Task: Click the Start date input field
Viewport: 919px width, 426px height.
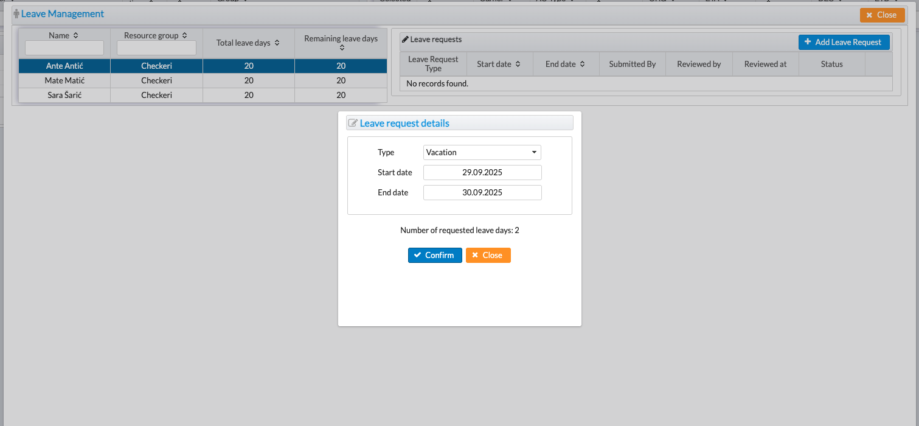Action: click(x=482, y=172)
